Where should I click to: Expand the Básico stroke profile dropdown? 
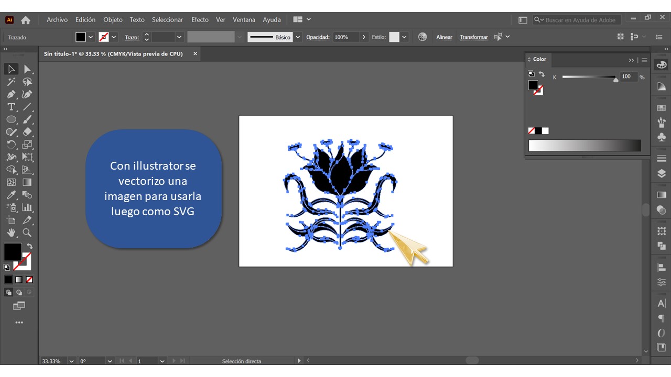[x=298, y=37]
